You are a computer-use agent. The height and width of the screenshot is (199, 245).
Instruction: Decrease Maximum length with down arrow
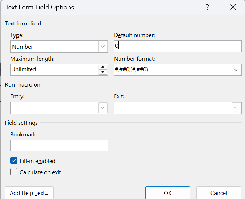(x=103, y=72)
